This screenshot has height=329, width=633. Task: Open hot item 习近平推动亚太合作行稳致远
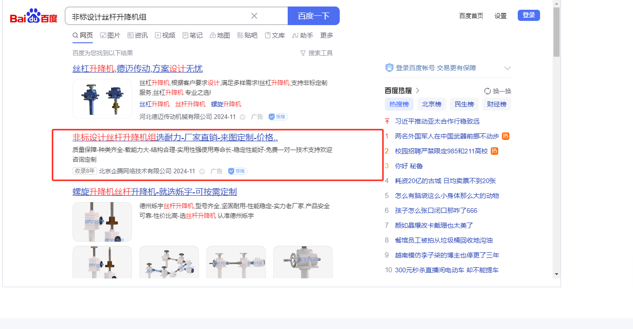pyautogui.click(x=437, y=121)
